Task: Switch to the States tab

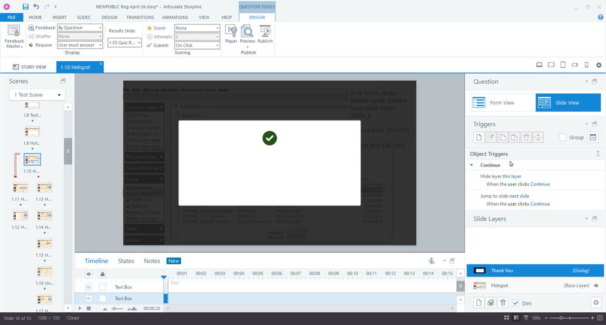Action: (126, 261)
